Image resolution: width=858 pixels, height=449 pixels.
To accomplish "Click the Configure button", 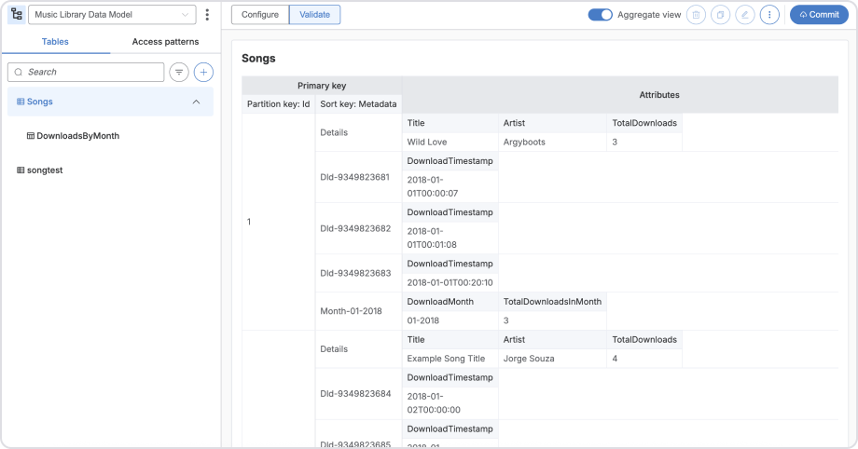I will coord(260,15).
